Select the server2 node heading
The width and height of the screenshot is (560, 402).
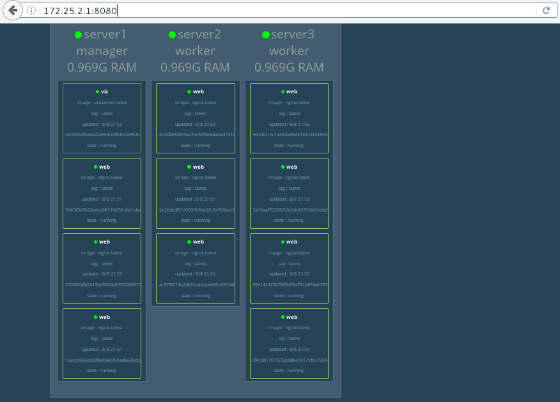tap(199, 35)
